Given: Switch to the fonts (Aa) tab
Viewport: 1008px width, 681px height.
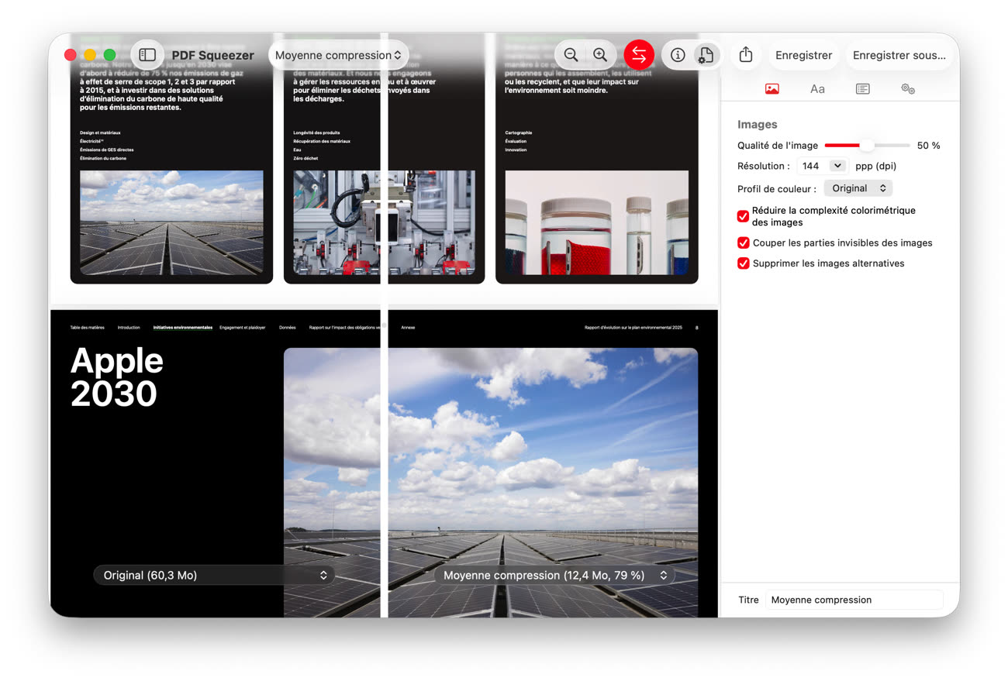Looking at the screenshot, I should (817, 89).
